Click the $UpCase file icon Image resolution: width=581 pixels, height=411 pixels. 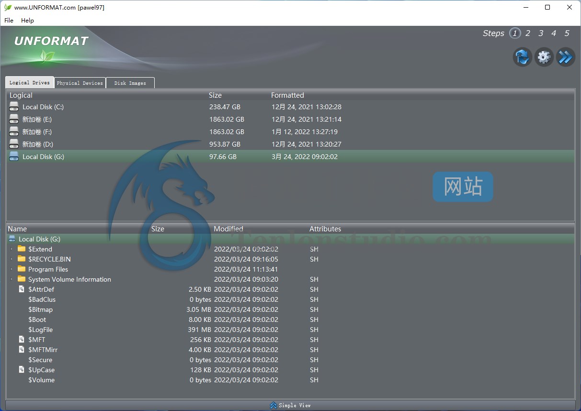coord(22,369)
